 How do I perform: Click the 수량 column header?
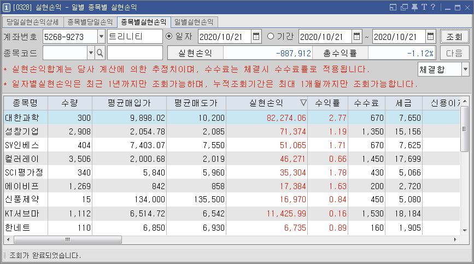(x=70, y=103)
